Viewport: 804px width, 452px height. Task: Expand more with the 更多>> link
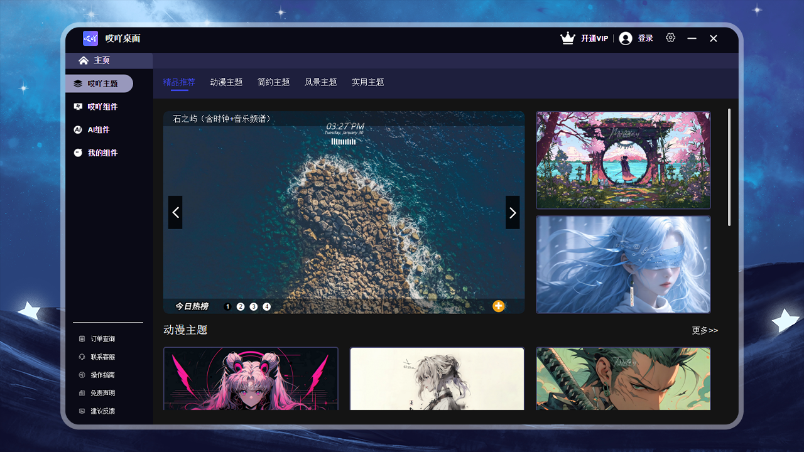point(705,330)
